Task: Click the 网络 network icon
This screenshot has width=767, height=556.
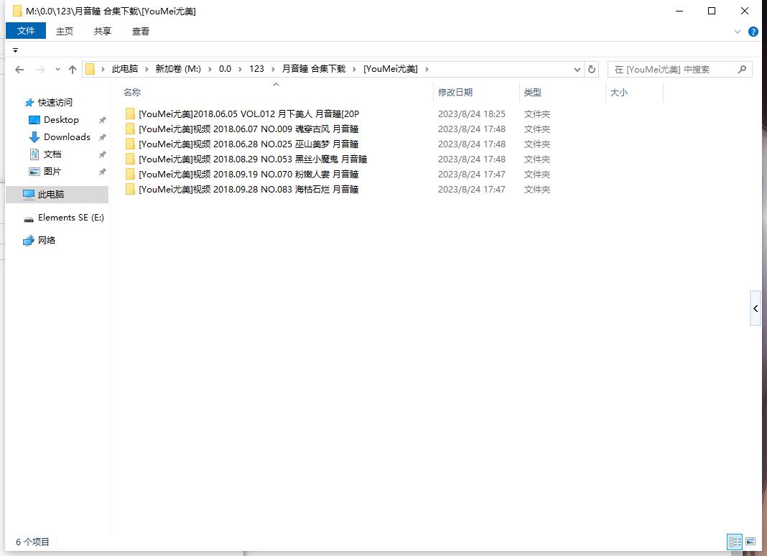Action: (x=29, y=241)
